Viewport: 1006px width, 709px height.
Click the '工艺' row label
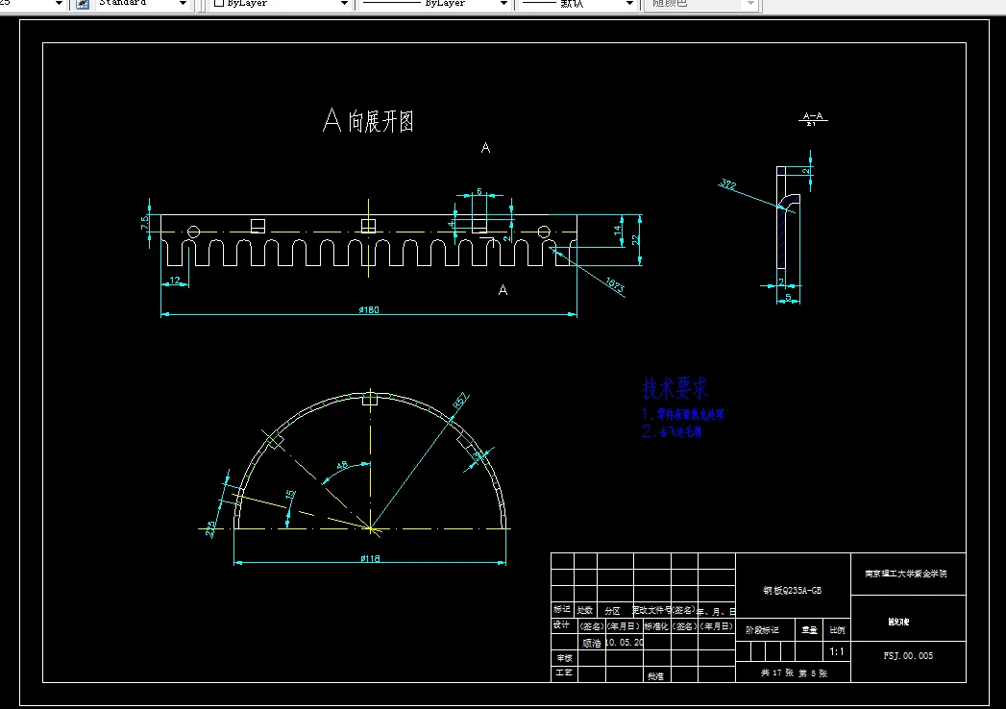(564, 672)
